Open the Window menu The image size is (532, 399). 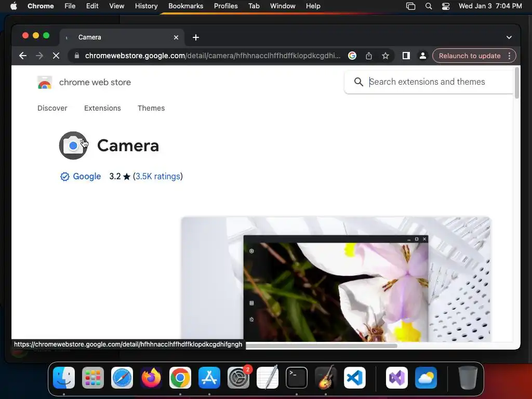tap(283, 6)
